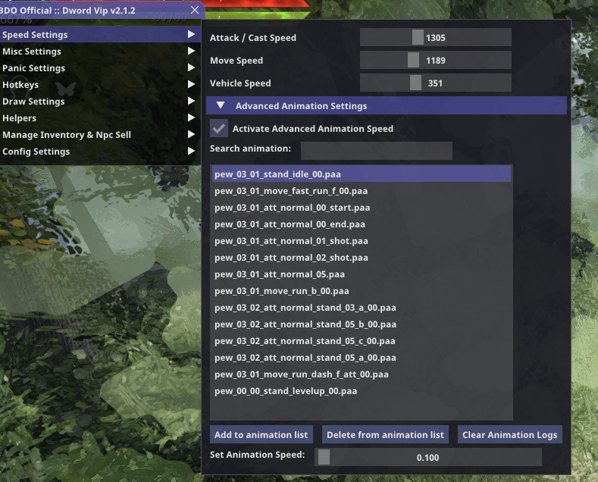The height and width of the screenshot is (482, 598).
Task: Collapse Advanced Animation Settings triangle
Action: click(221, 105)
